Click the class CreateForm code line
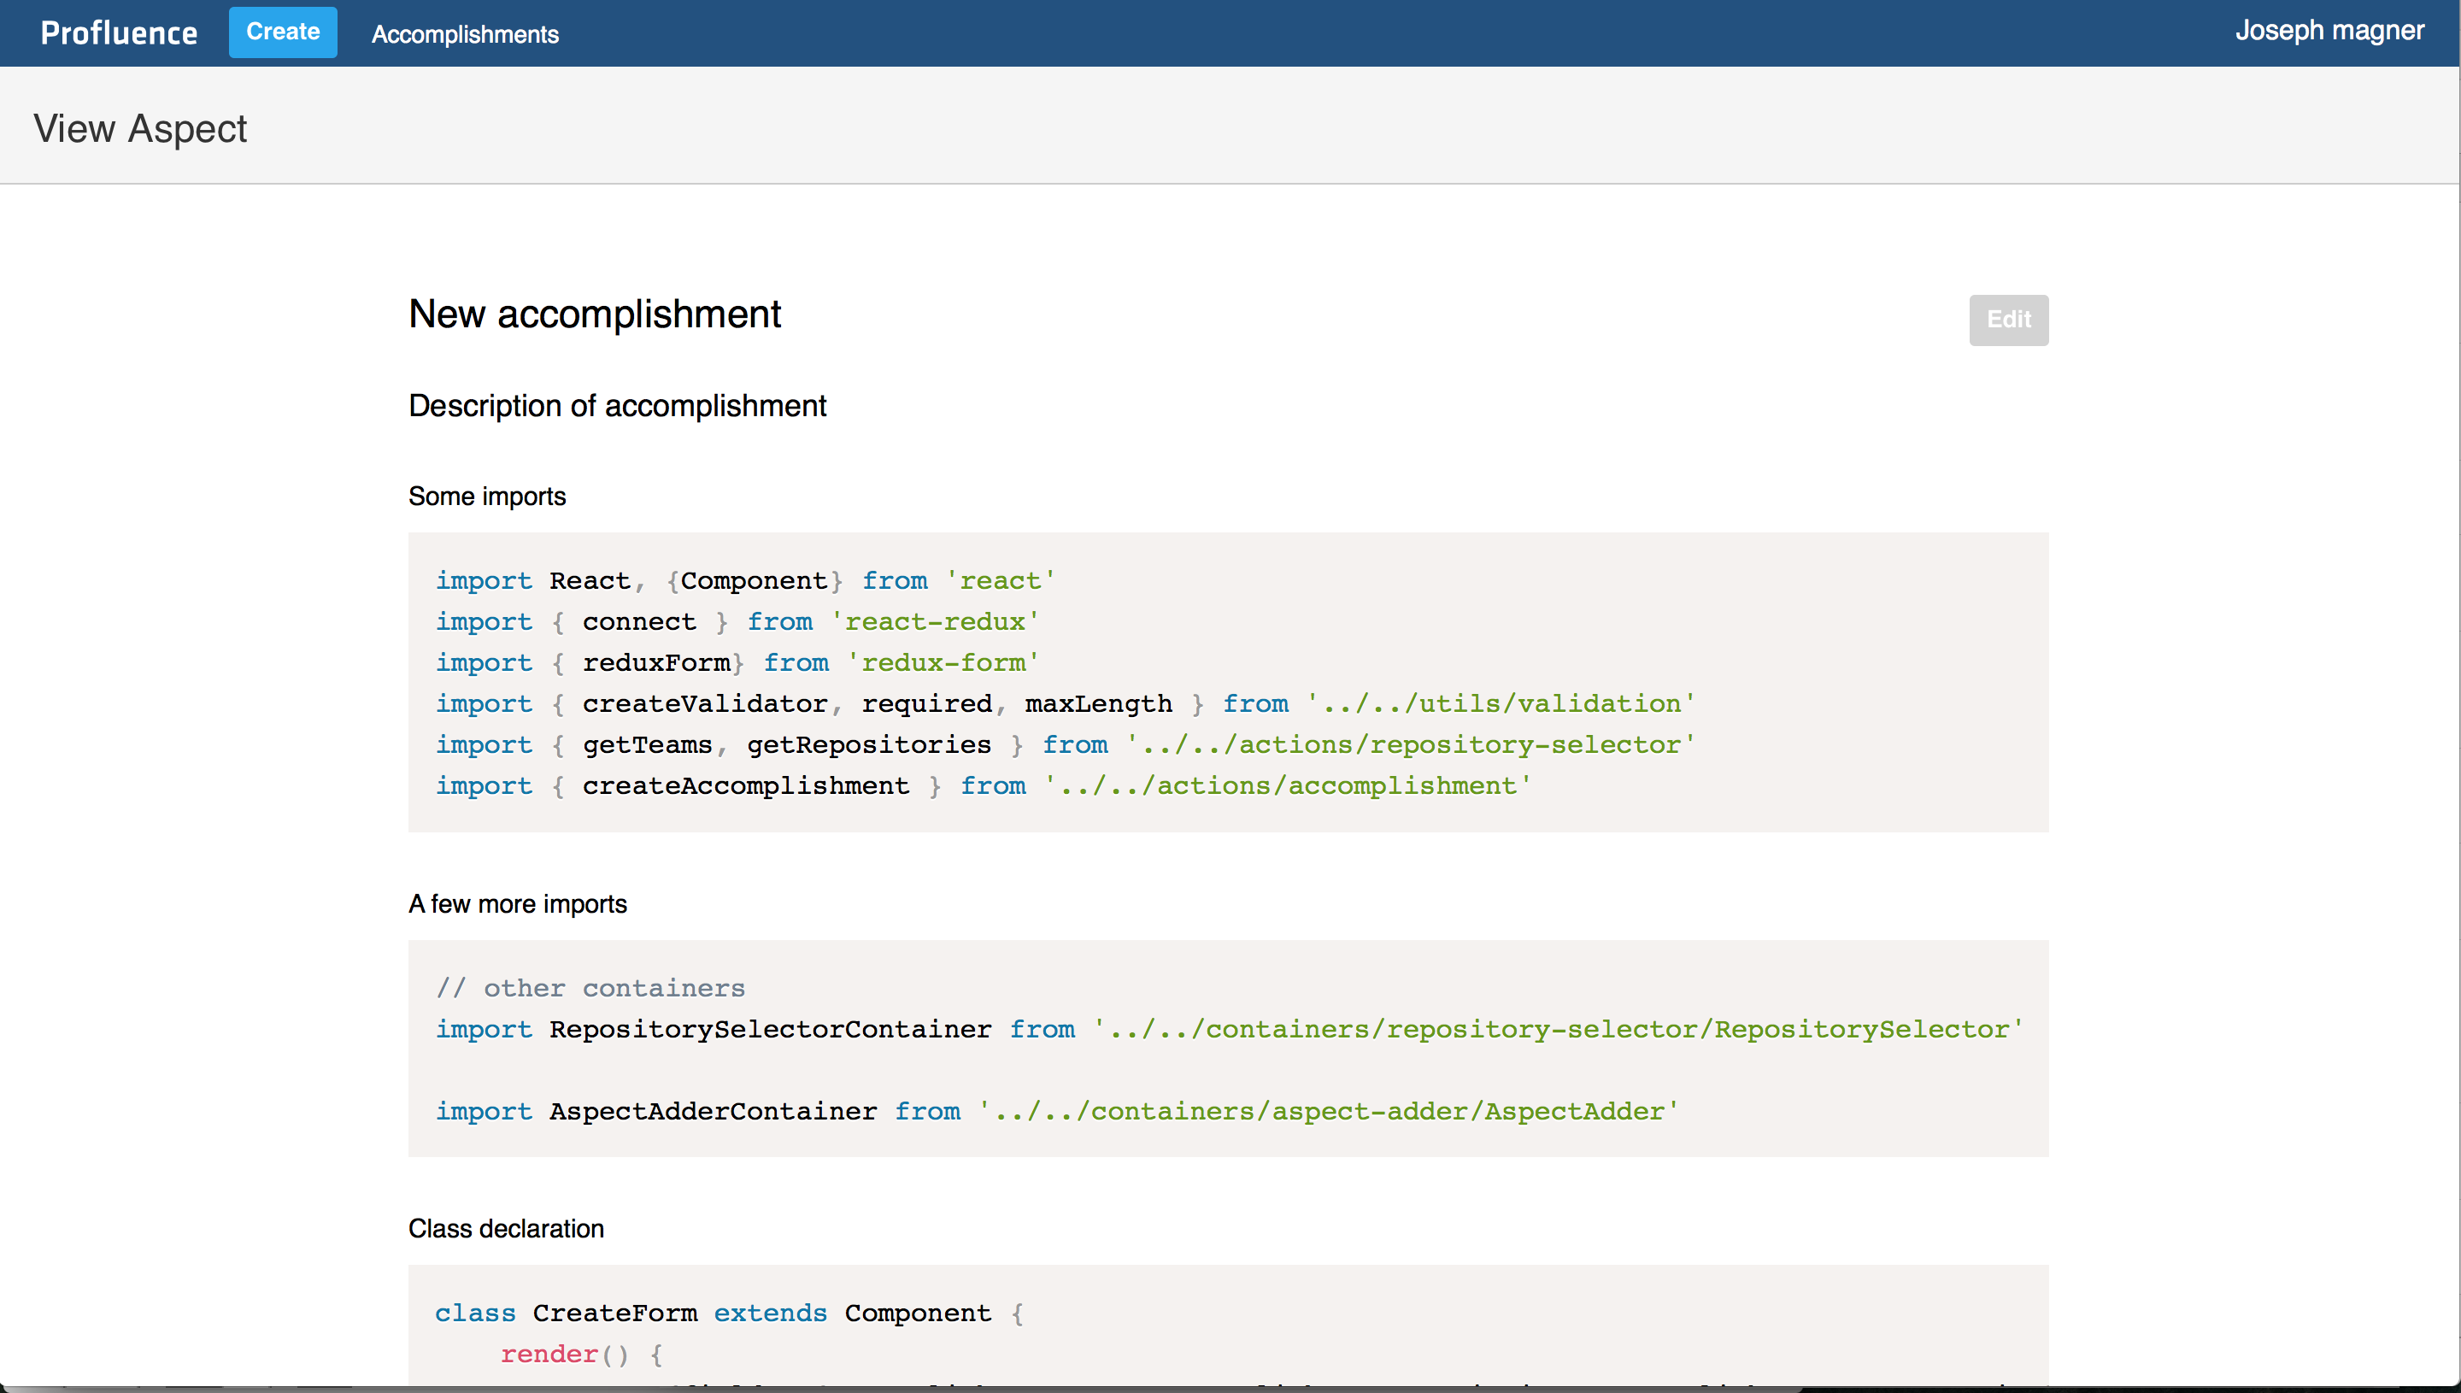Screen dimensions: 2461x1393 [x=729, y=1314]
